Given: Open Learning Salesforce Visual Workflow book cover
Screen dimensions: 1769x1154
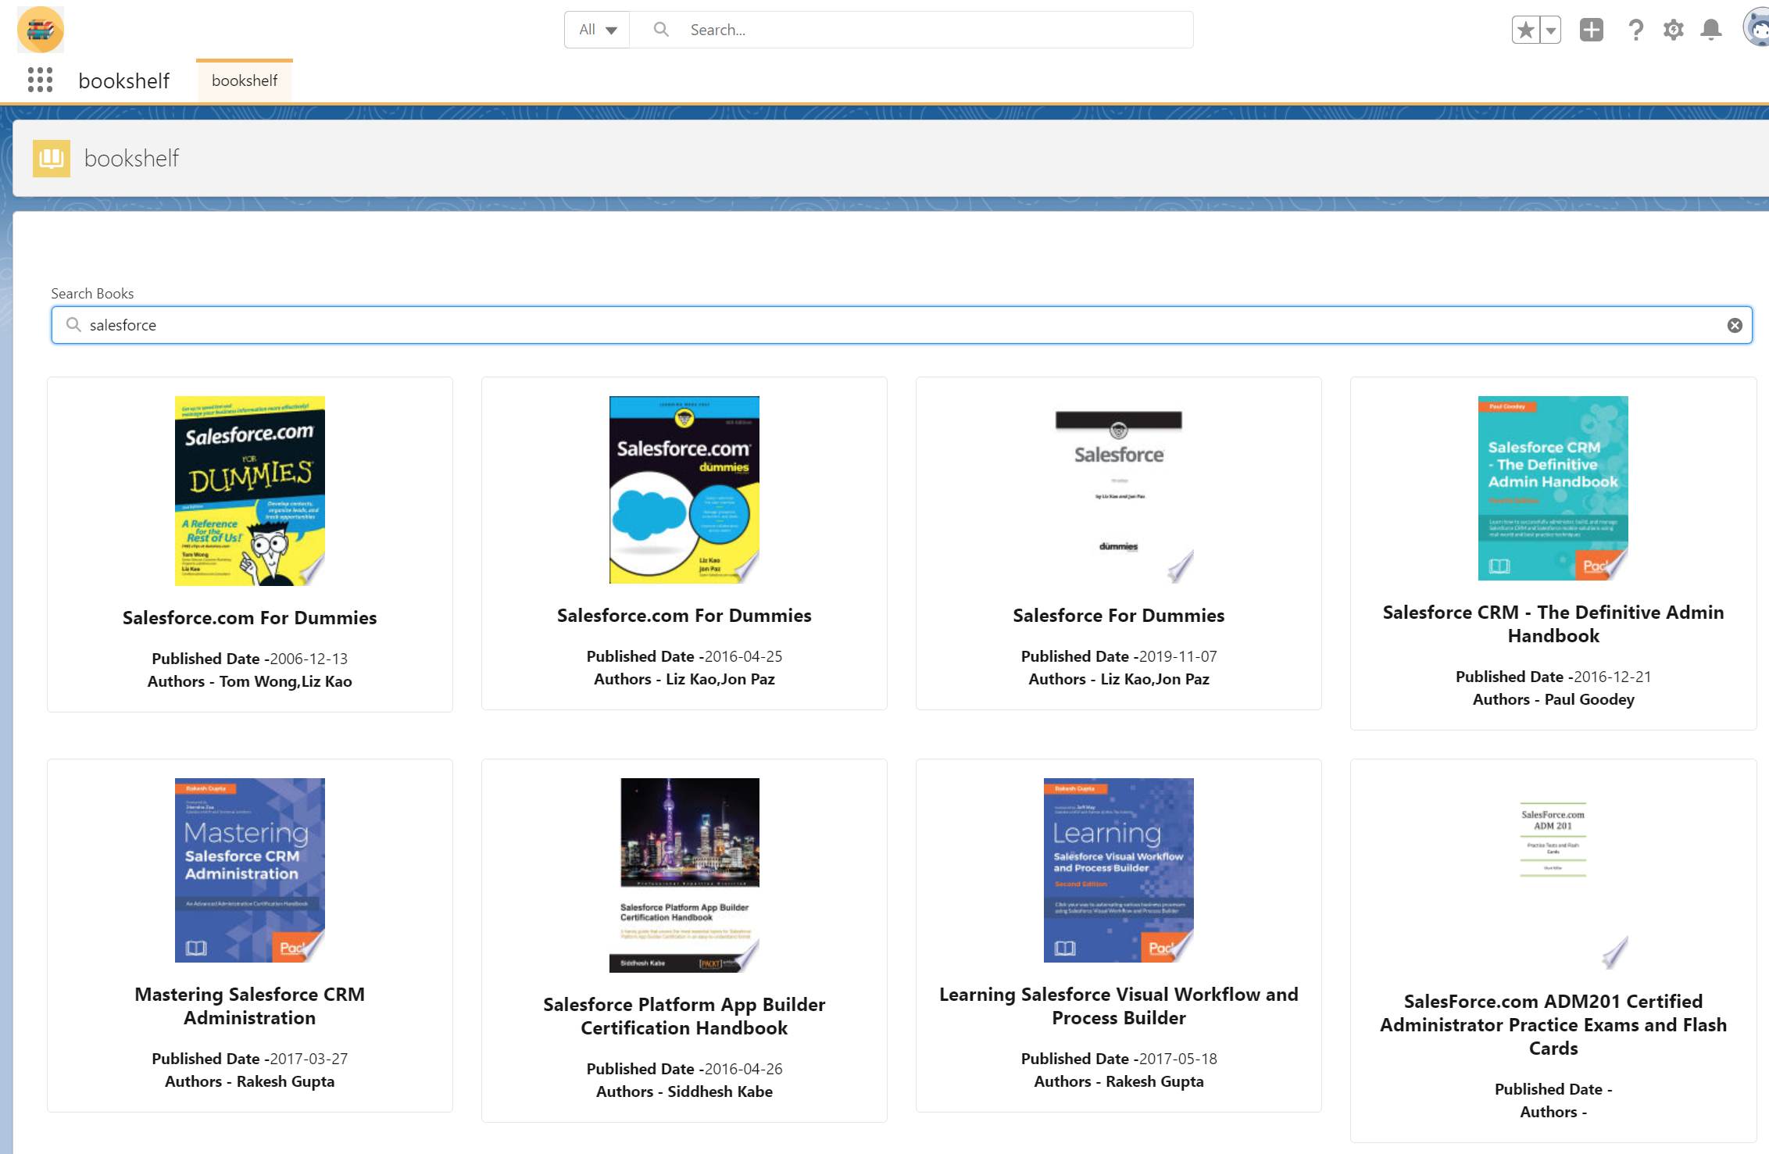Looking at the screenshot, I should [x=1118, y=870].
